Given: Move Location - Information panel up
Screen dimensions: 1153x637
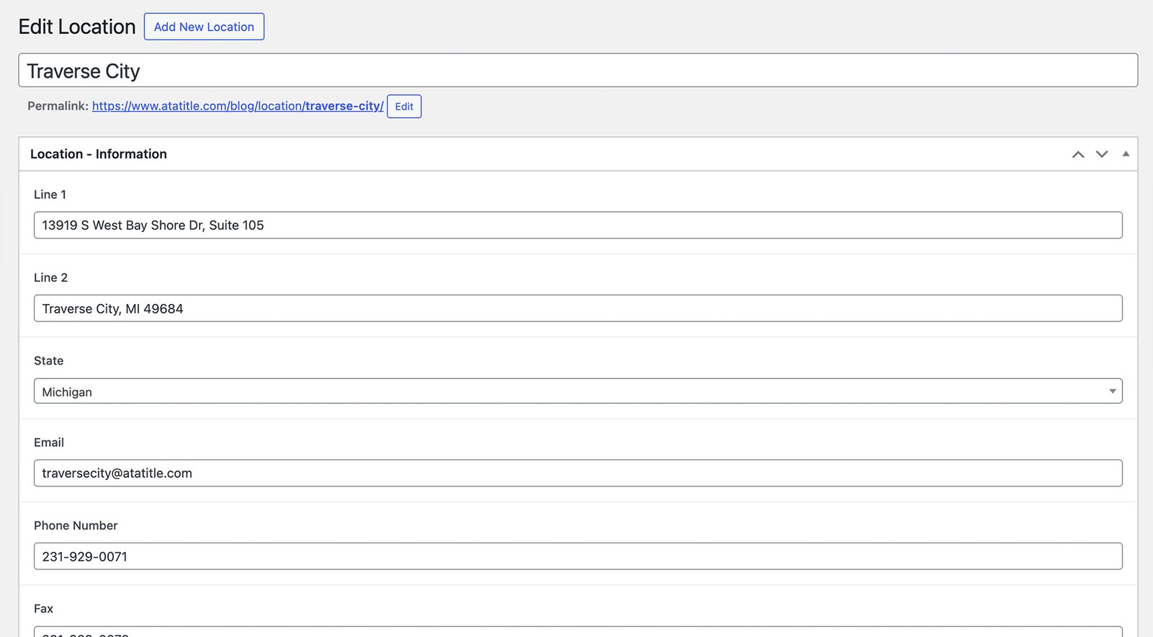Looking at the screenshot, I should point(1078,154).
